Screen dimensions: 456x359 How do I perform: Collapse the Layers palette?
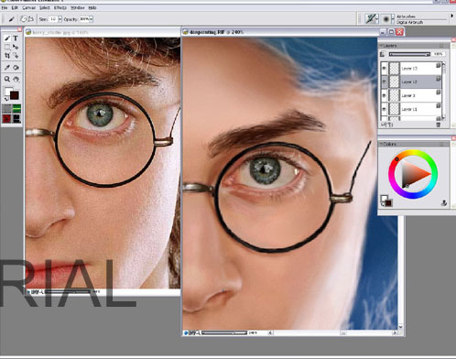coord(381,46)
